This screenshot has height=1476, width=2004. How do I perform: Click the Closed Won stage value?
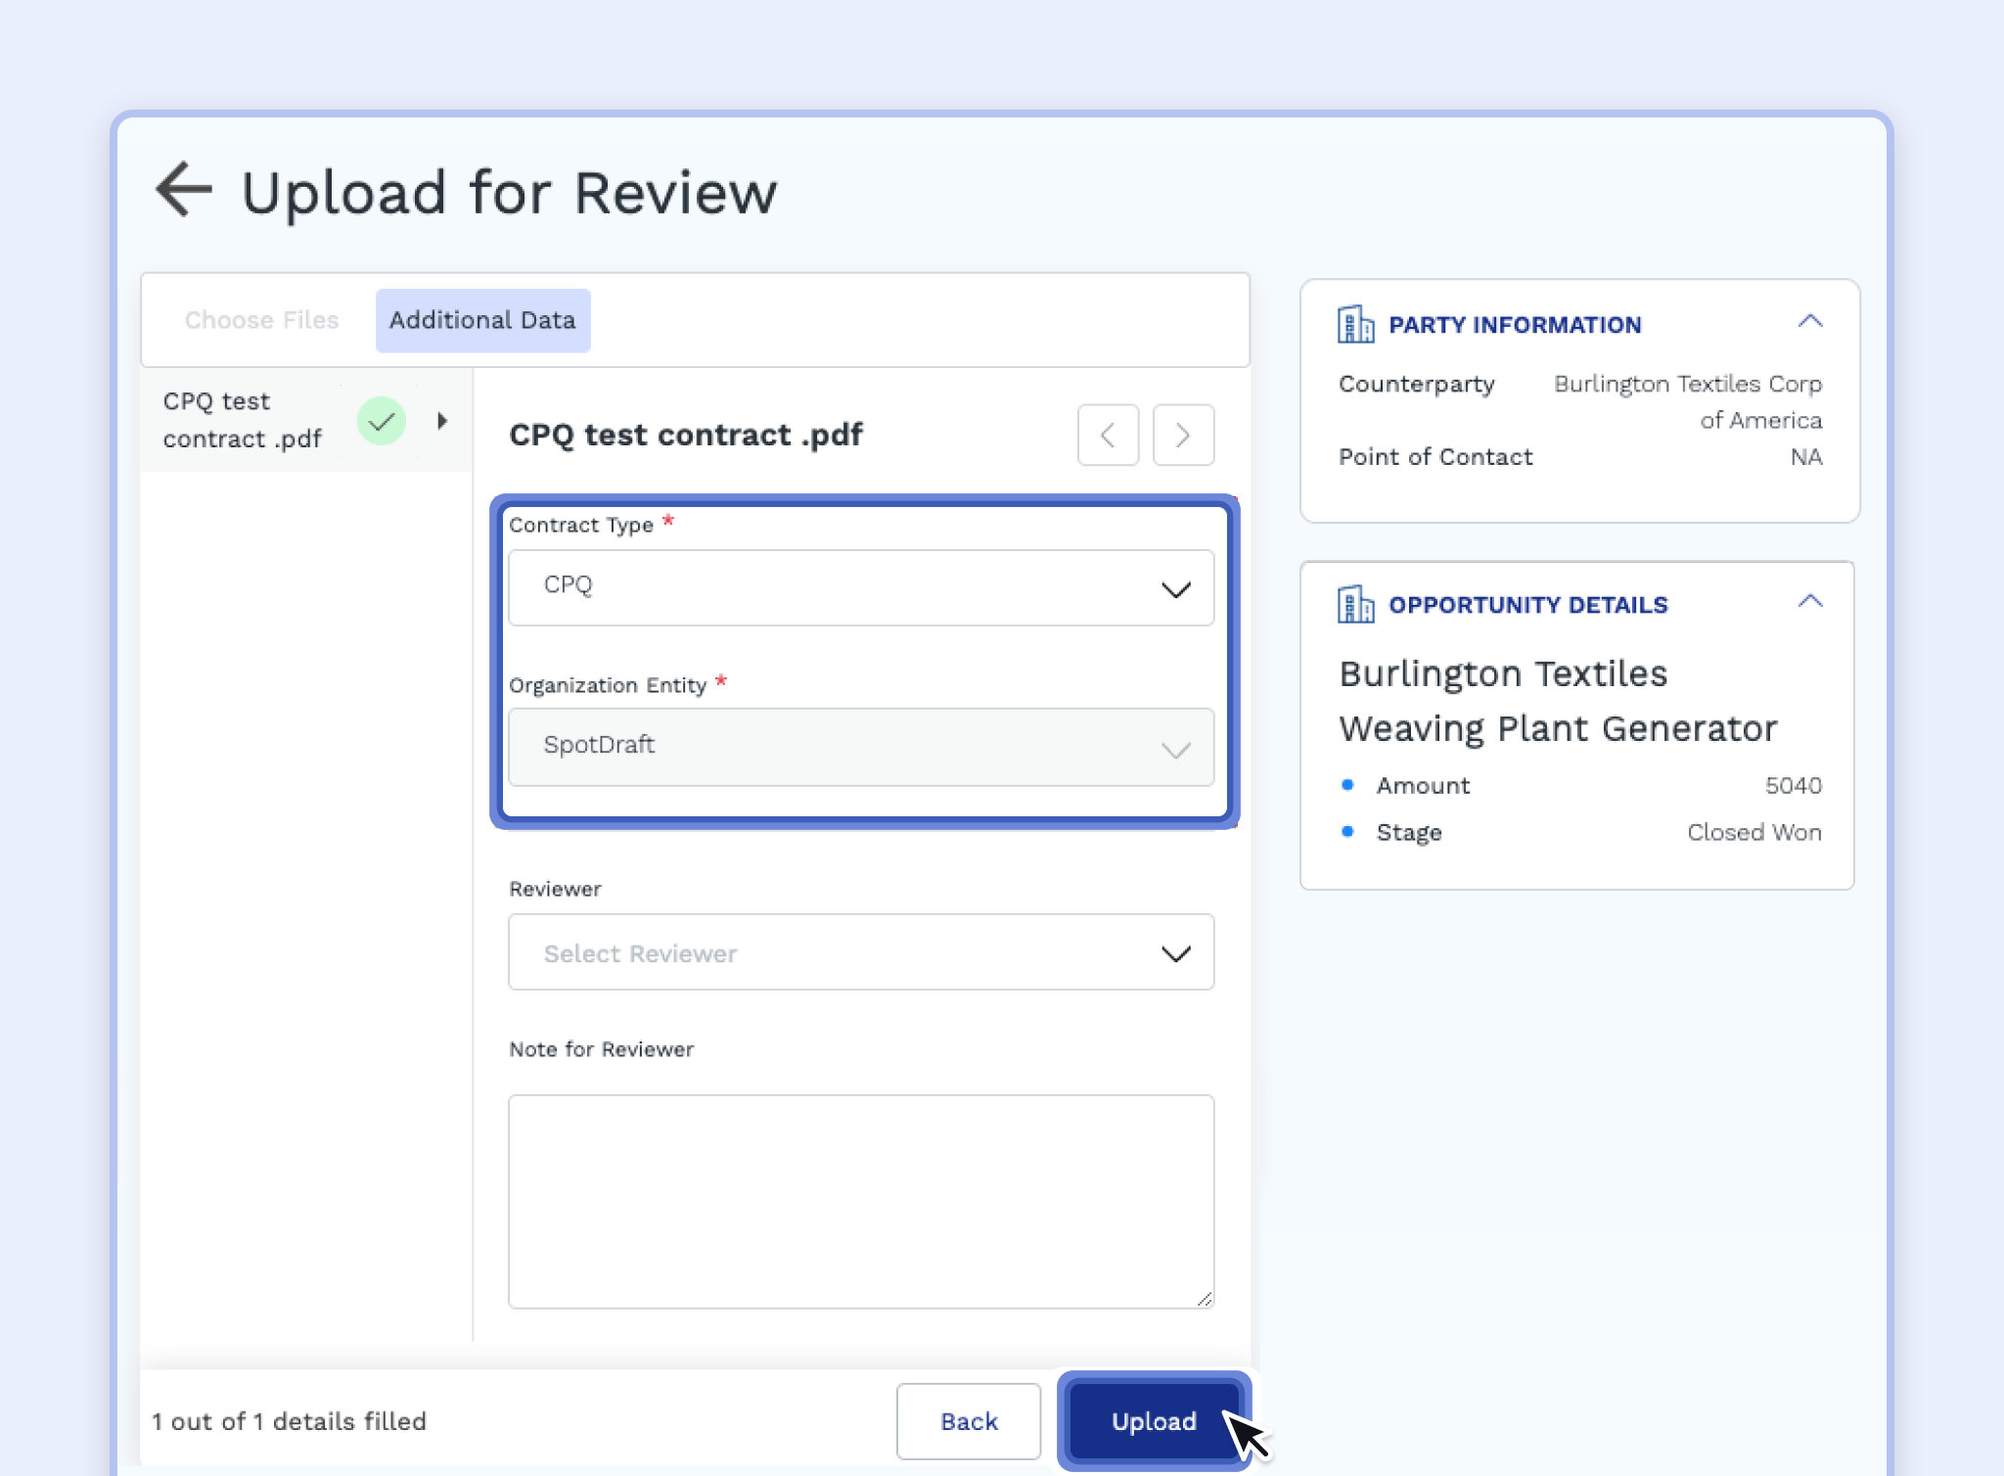[x=1754, y=832]
